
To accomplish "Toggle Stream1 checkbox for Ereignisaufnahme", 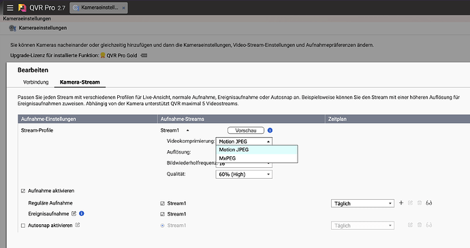I will tap(163, 214).
